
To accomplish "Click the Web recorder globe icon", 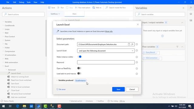I will [94, 8].
